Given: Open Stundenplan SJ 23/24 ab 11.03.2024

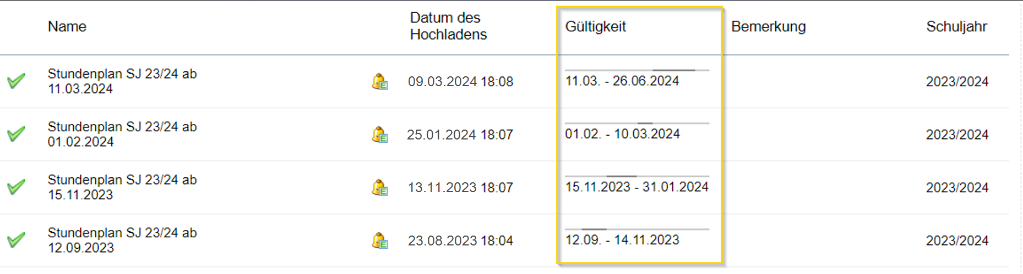Looking at the screenshot, I should tap(122, 81).
